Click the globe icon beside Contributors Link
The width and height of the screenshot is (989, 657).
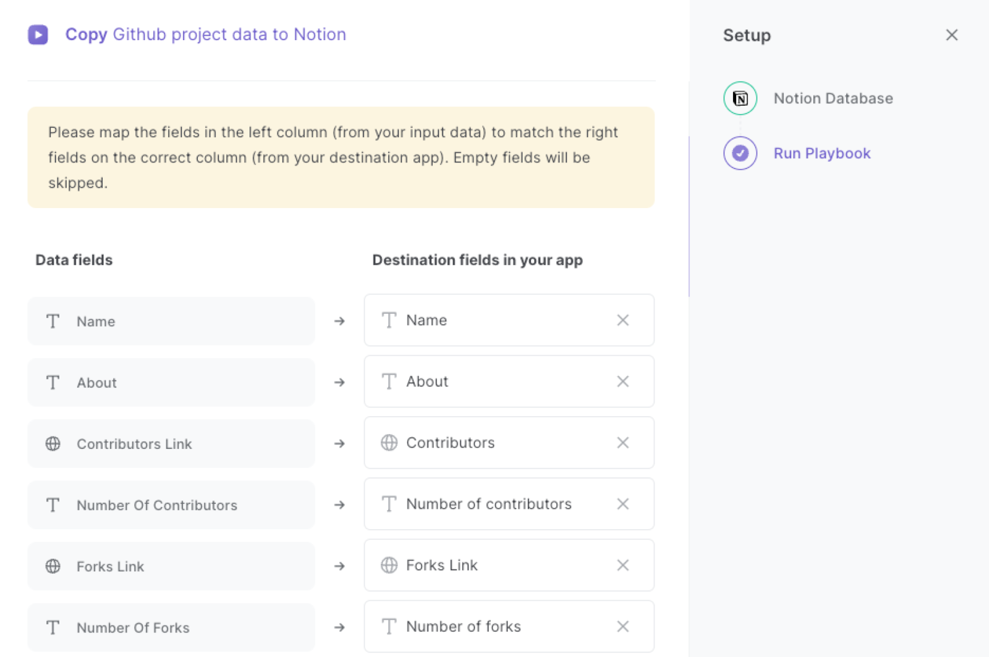(x=54, y=443)
